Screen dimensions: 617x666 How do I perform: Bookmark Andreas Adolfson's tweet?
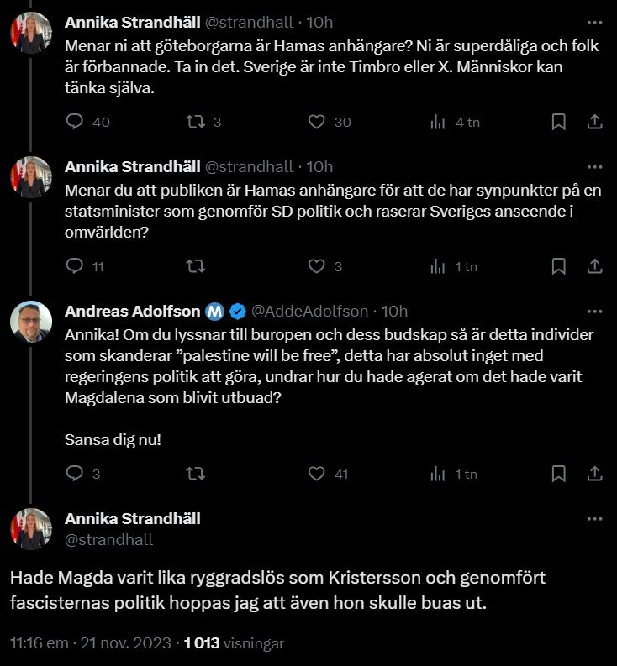[x=558, y=474]
